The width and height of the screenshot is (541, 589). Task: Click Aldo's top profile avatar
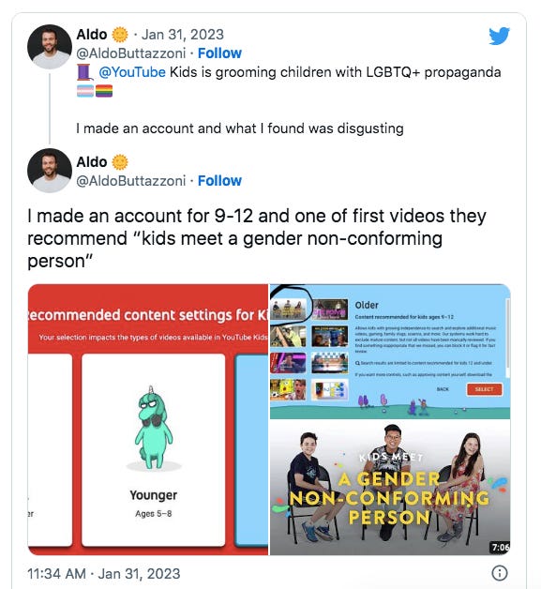coord(50,47)
